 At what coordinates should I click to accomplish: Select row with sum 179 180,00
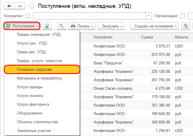pyautogui.click(x=136, y=97)
